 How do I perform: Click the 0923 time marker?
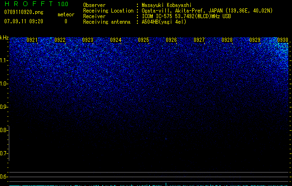[x=88, y=40]
